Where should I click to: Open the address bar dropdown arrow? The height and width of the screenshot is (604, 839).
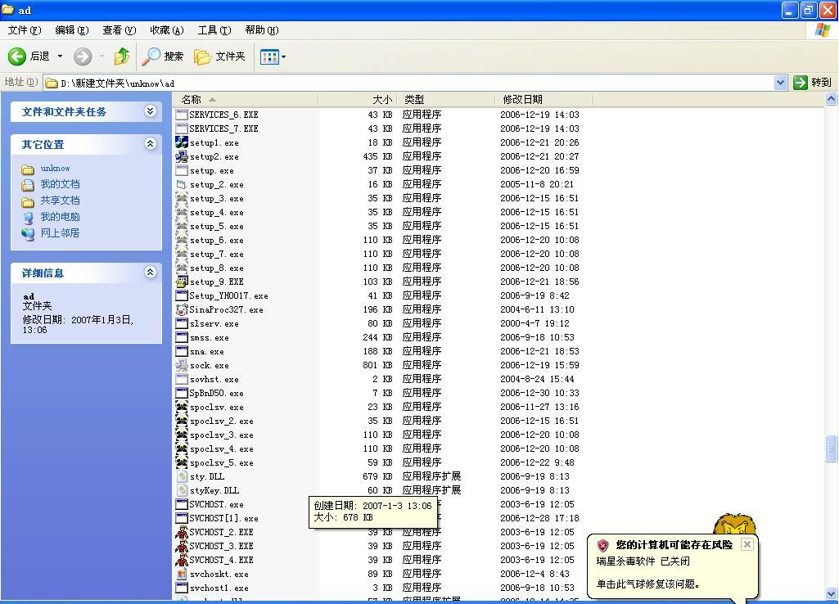click(x=780, y=83)
